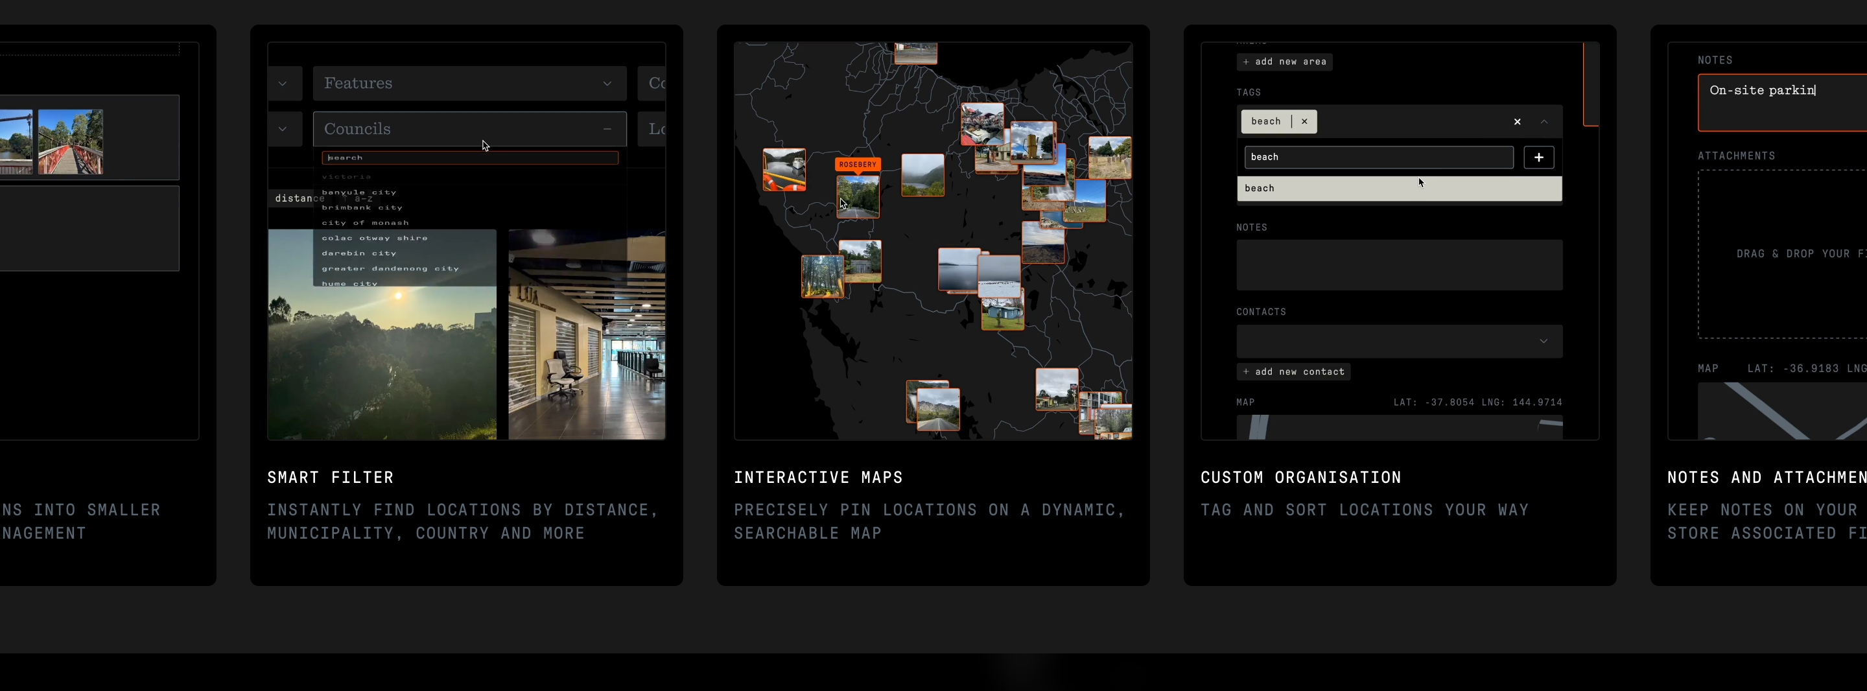Open the orange boat on lake pin

[x=784, y=170]
